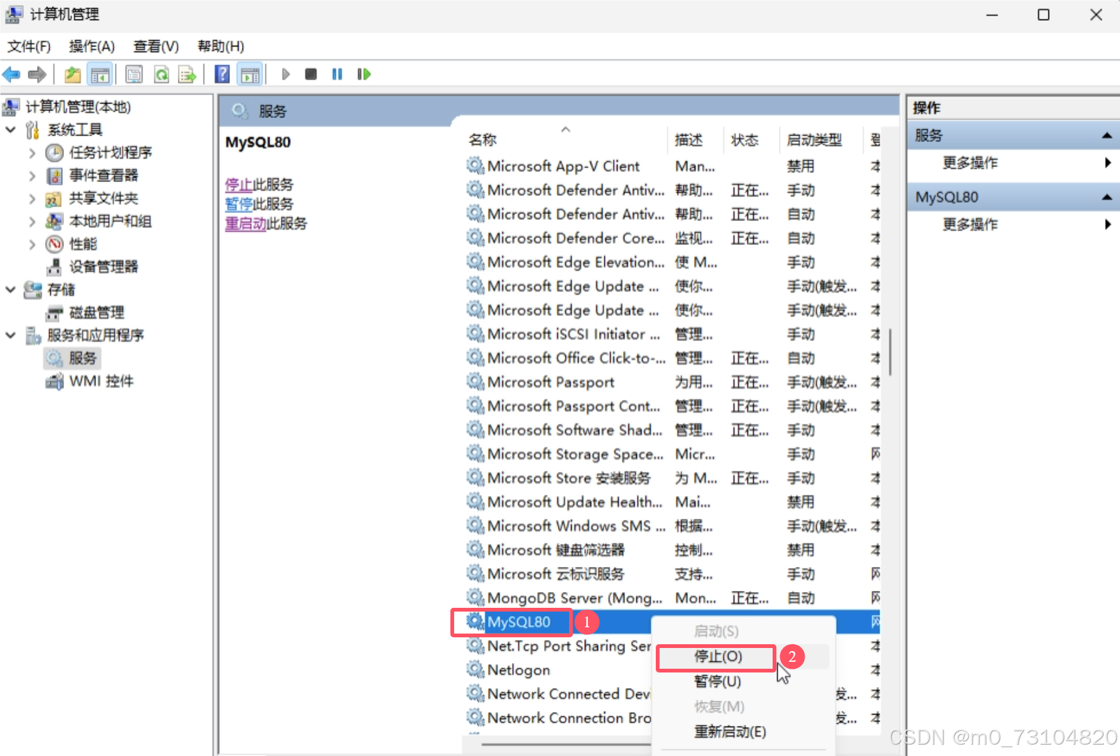The height and width of the screenshot is (756, 1120).
Task: Click the Back arrow toolbar icon
Action: click(12, 75)
